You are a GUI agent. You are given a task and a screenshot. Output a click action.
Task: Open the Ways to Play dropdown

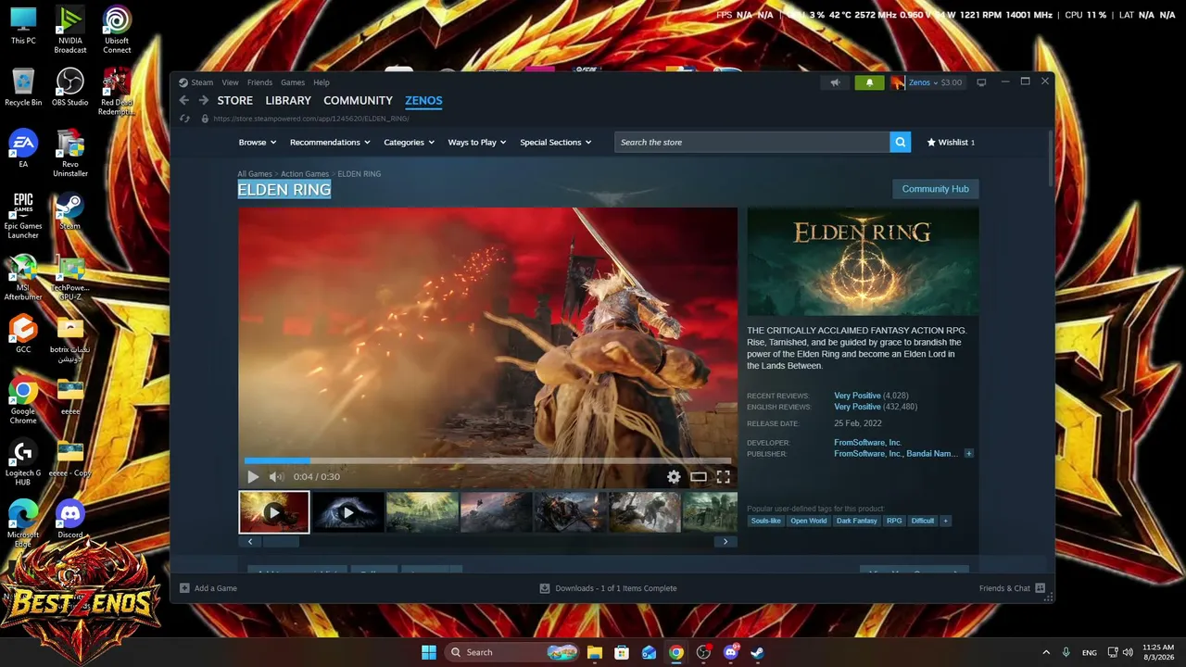click(477, 143)
